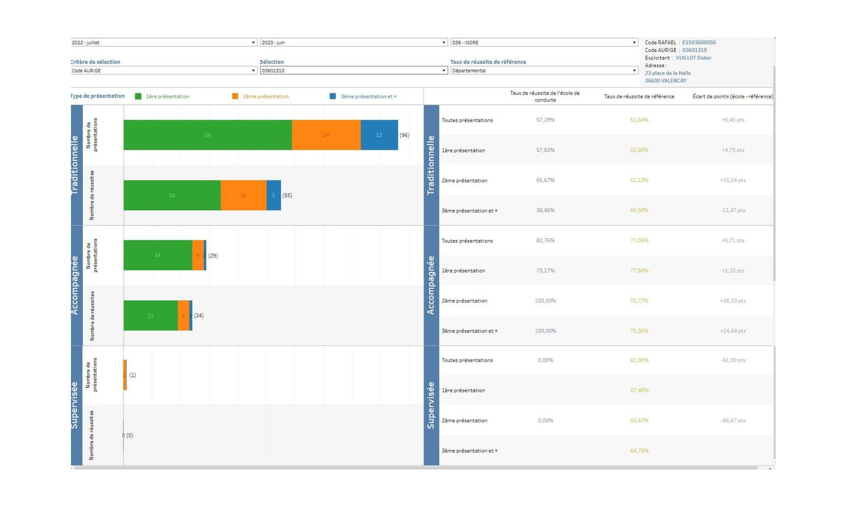
Task: Click the gap value -66,67 pts
Action: [x=733, y=420]
